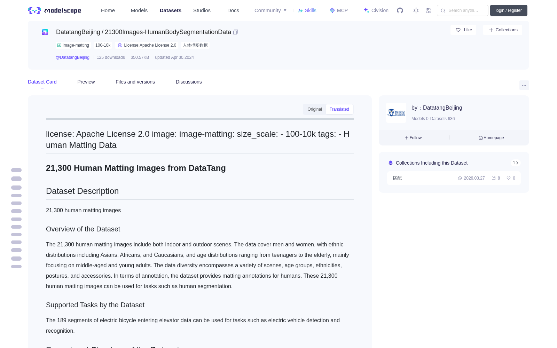The width and height of the screenshot is (557, 348).
Task: Click the Collections Including this Dataset title
Action: pyautogui.click(x=432, y=163)
